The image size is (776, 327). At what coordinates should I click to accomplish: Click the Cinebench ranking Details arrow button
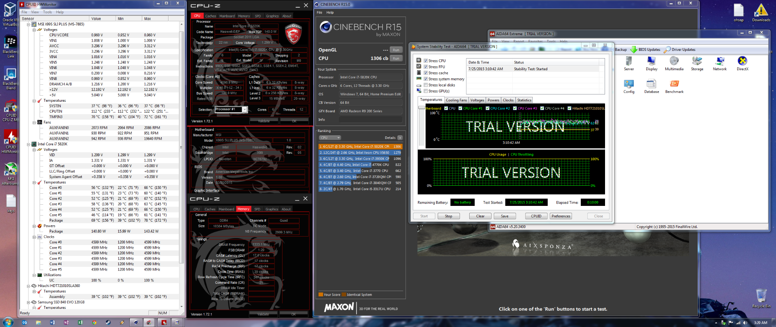click(400, 138)
